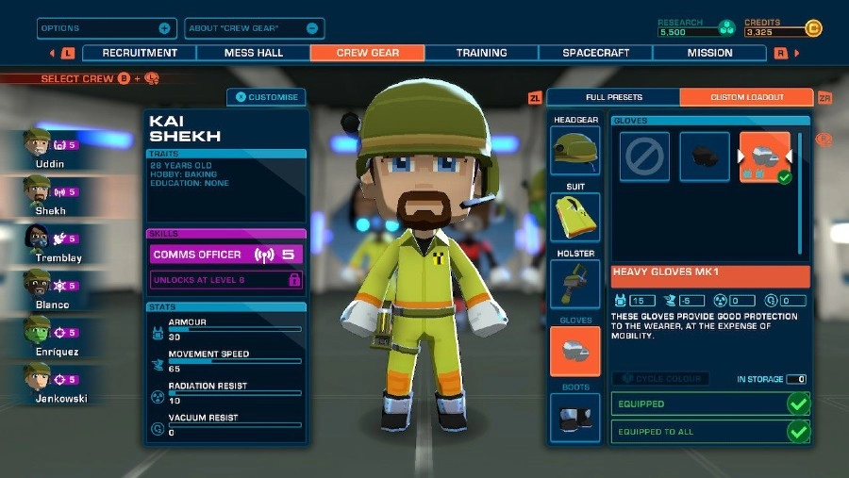Choose the empty no-gloves option
Screen dimensions: 849x478
(x=644, y=157)
